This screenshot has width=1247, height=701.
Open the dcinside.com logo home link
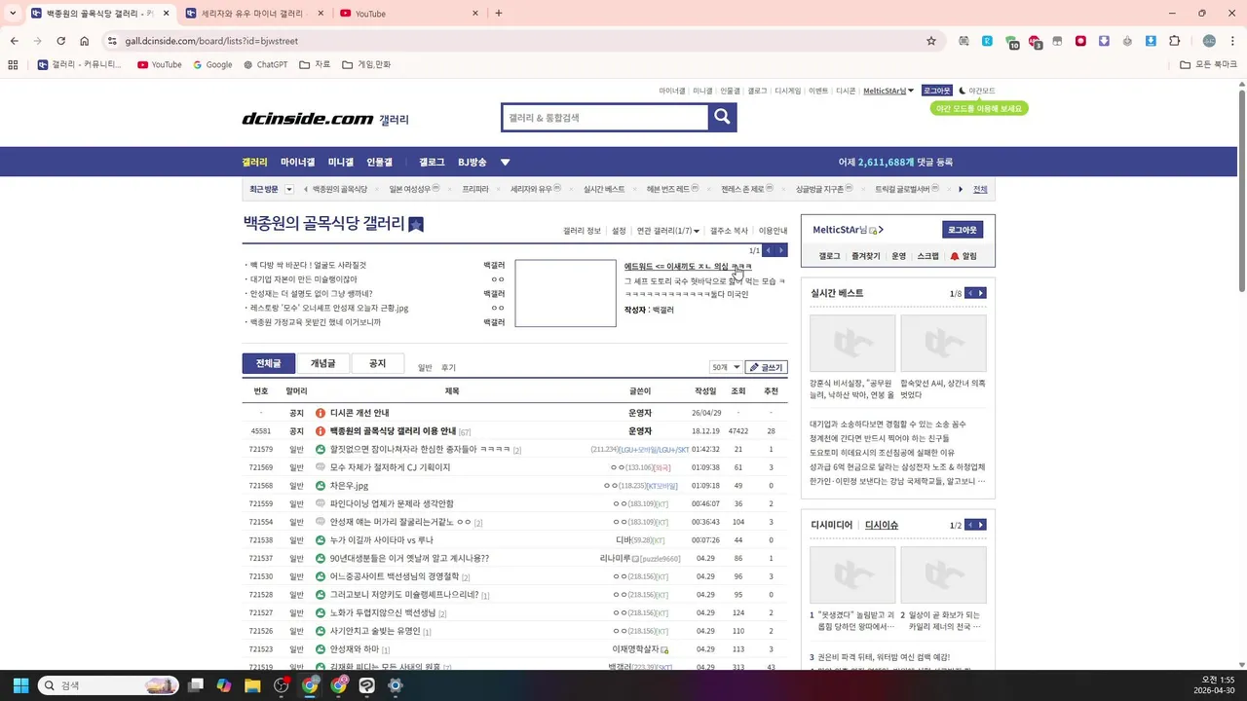tap(307, 119)
